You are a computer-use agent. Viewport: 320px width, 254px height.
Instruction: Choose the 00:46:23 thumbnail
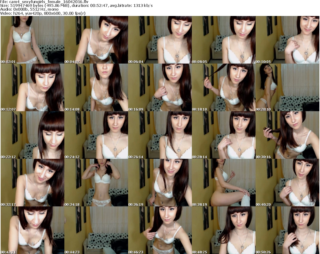(160, 230)
